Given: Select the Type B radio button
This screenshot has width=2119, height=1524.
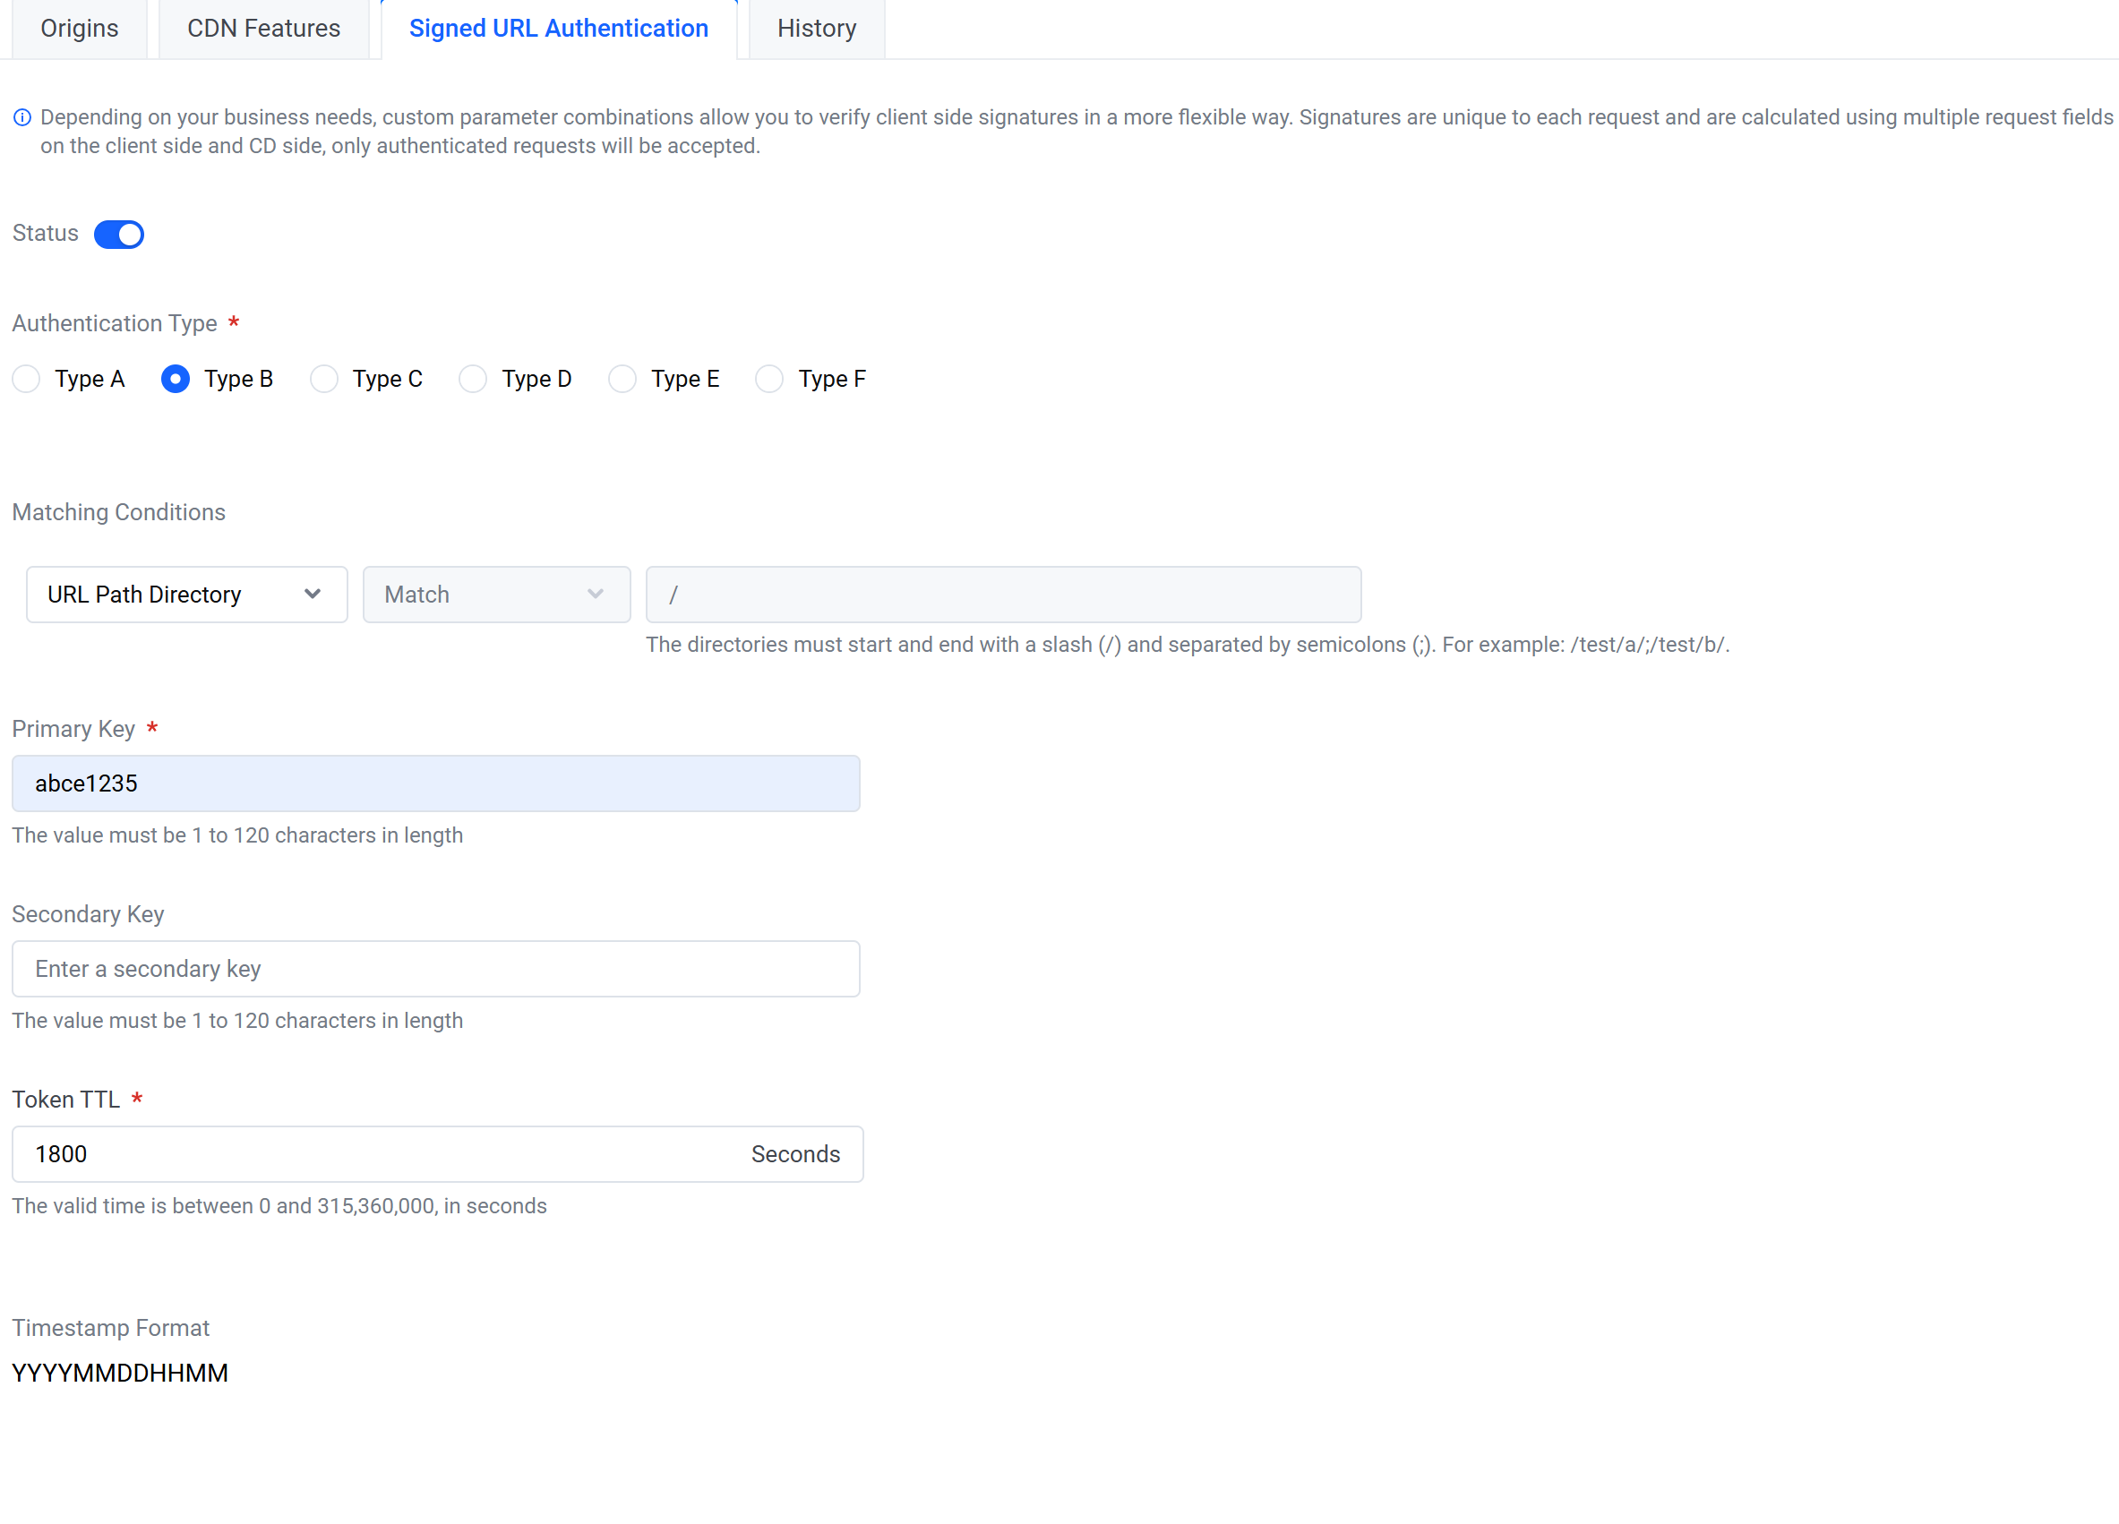Looking at the screenshot, I should click(176, 379).
